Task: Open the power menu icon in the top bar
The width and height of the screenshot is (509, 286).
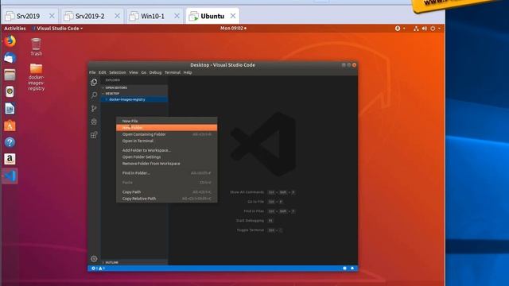Action: tap(433, 29)
